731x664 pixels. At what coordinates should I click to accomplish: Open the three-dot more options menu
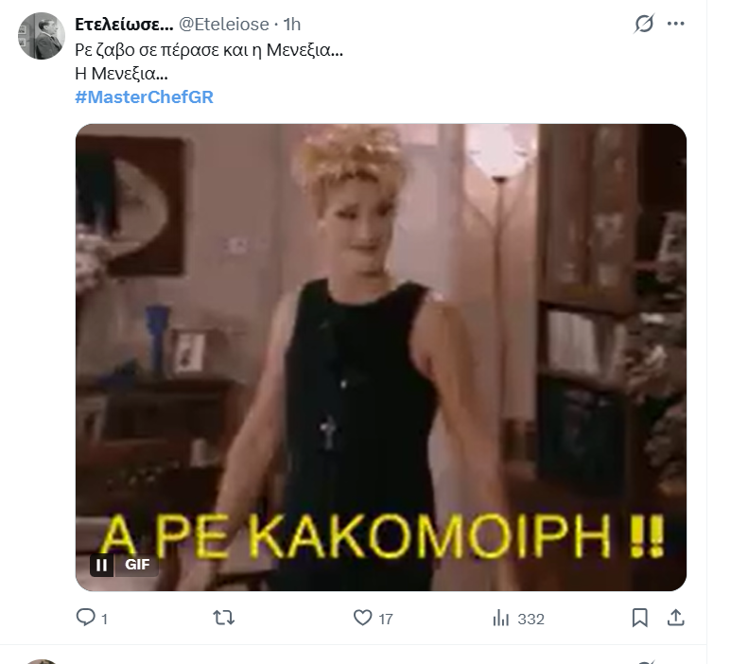coord(675,24)
